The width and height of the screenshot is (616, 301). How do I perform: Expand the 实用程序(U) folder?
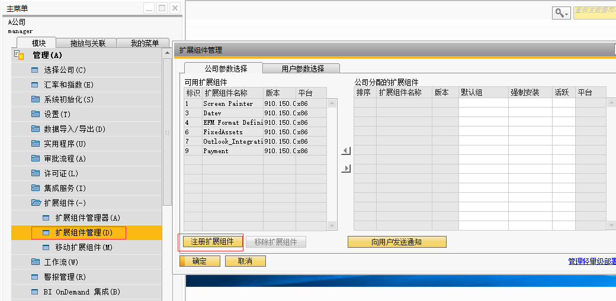point(86,144)
